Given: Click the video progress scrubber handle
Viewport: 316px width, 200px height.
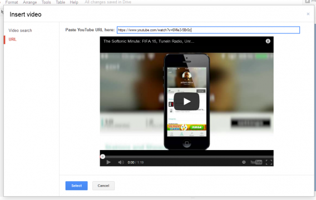Looking at the screenshot, I should 102,157.
